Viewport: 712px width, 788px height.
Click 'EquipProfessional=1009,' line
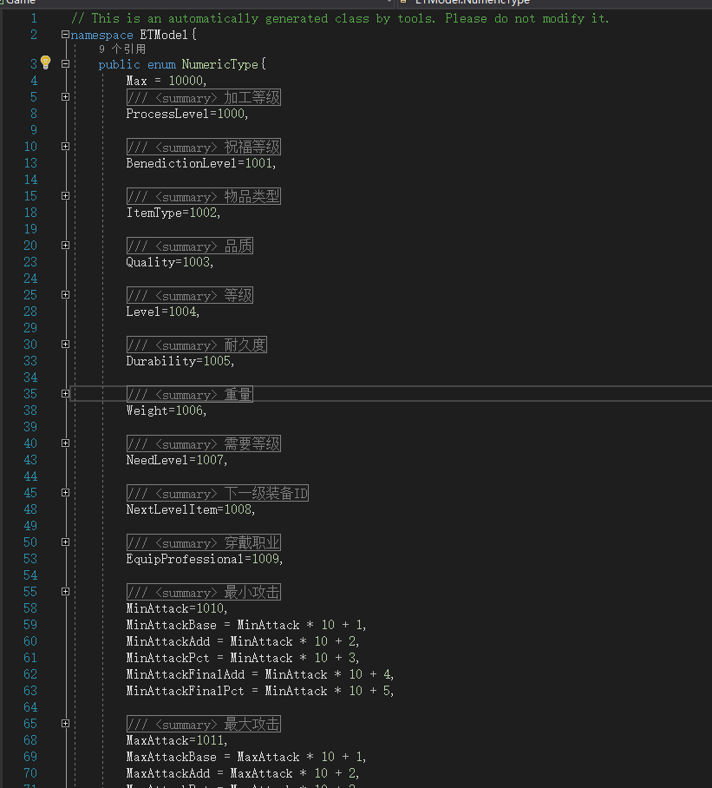[205, 559]
